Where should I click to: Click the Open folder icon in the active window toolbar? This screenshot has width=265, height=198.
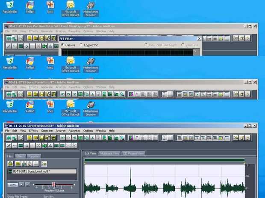point(35,138)
